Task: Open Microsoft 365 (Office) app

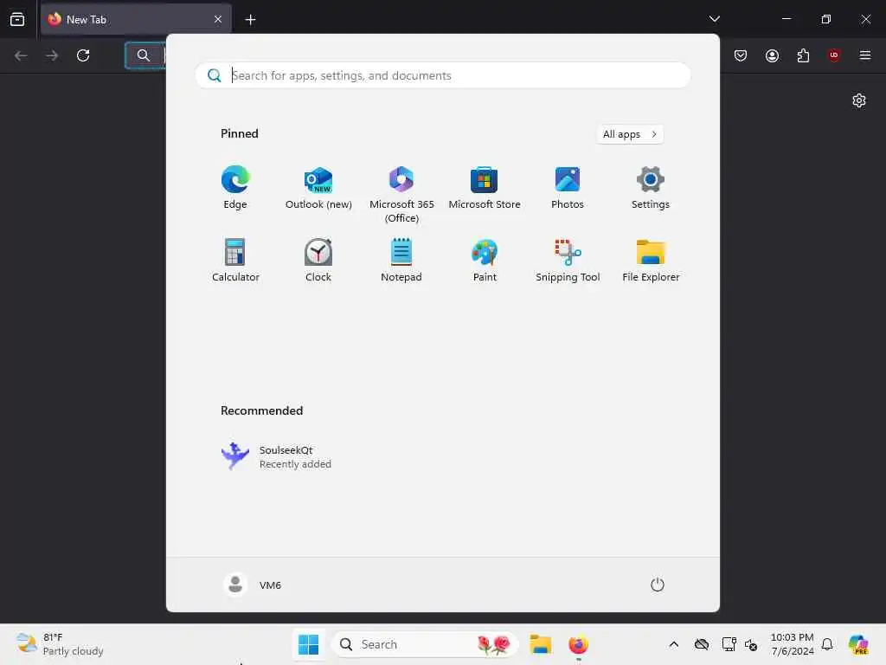Action: [x=401, y=195]
